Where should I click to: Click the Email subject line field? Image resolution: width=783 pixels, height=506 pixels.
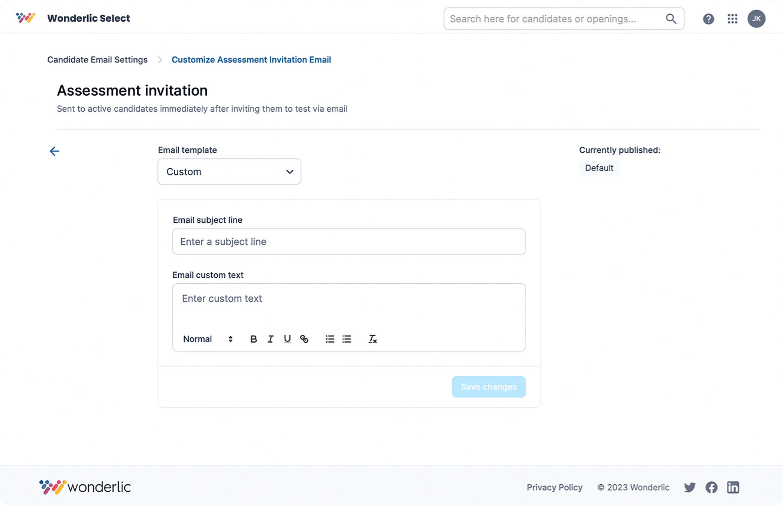pos(349,242)
